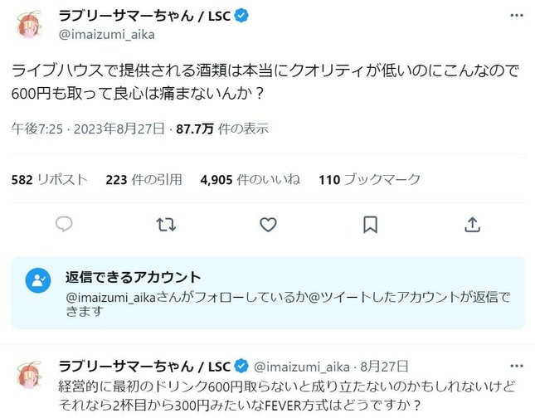Like the tweet with heart icon
Viewport: 535px width, 418px height.
(268, 224)
